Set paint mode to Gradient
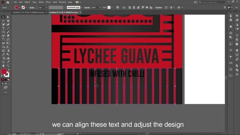 tap(6, 79)
